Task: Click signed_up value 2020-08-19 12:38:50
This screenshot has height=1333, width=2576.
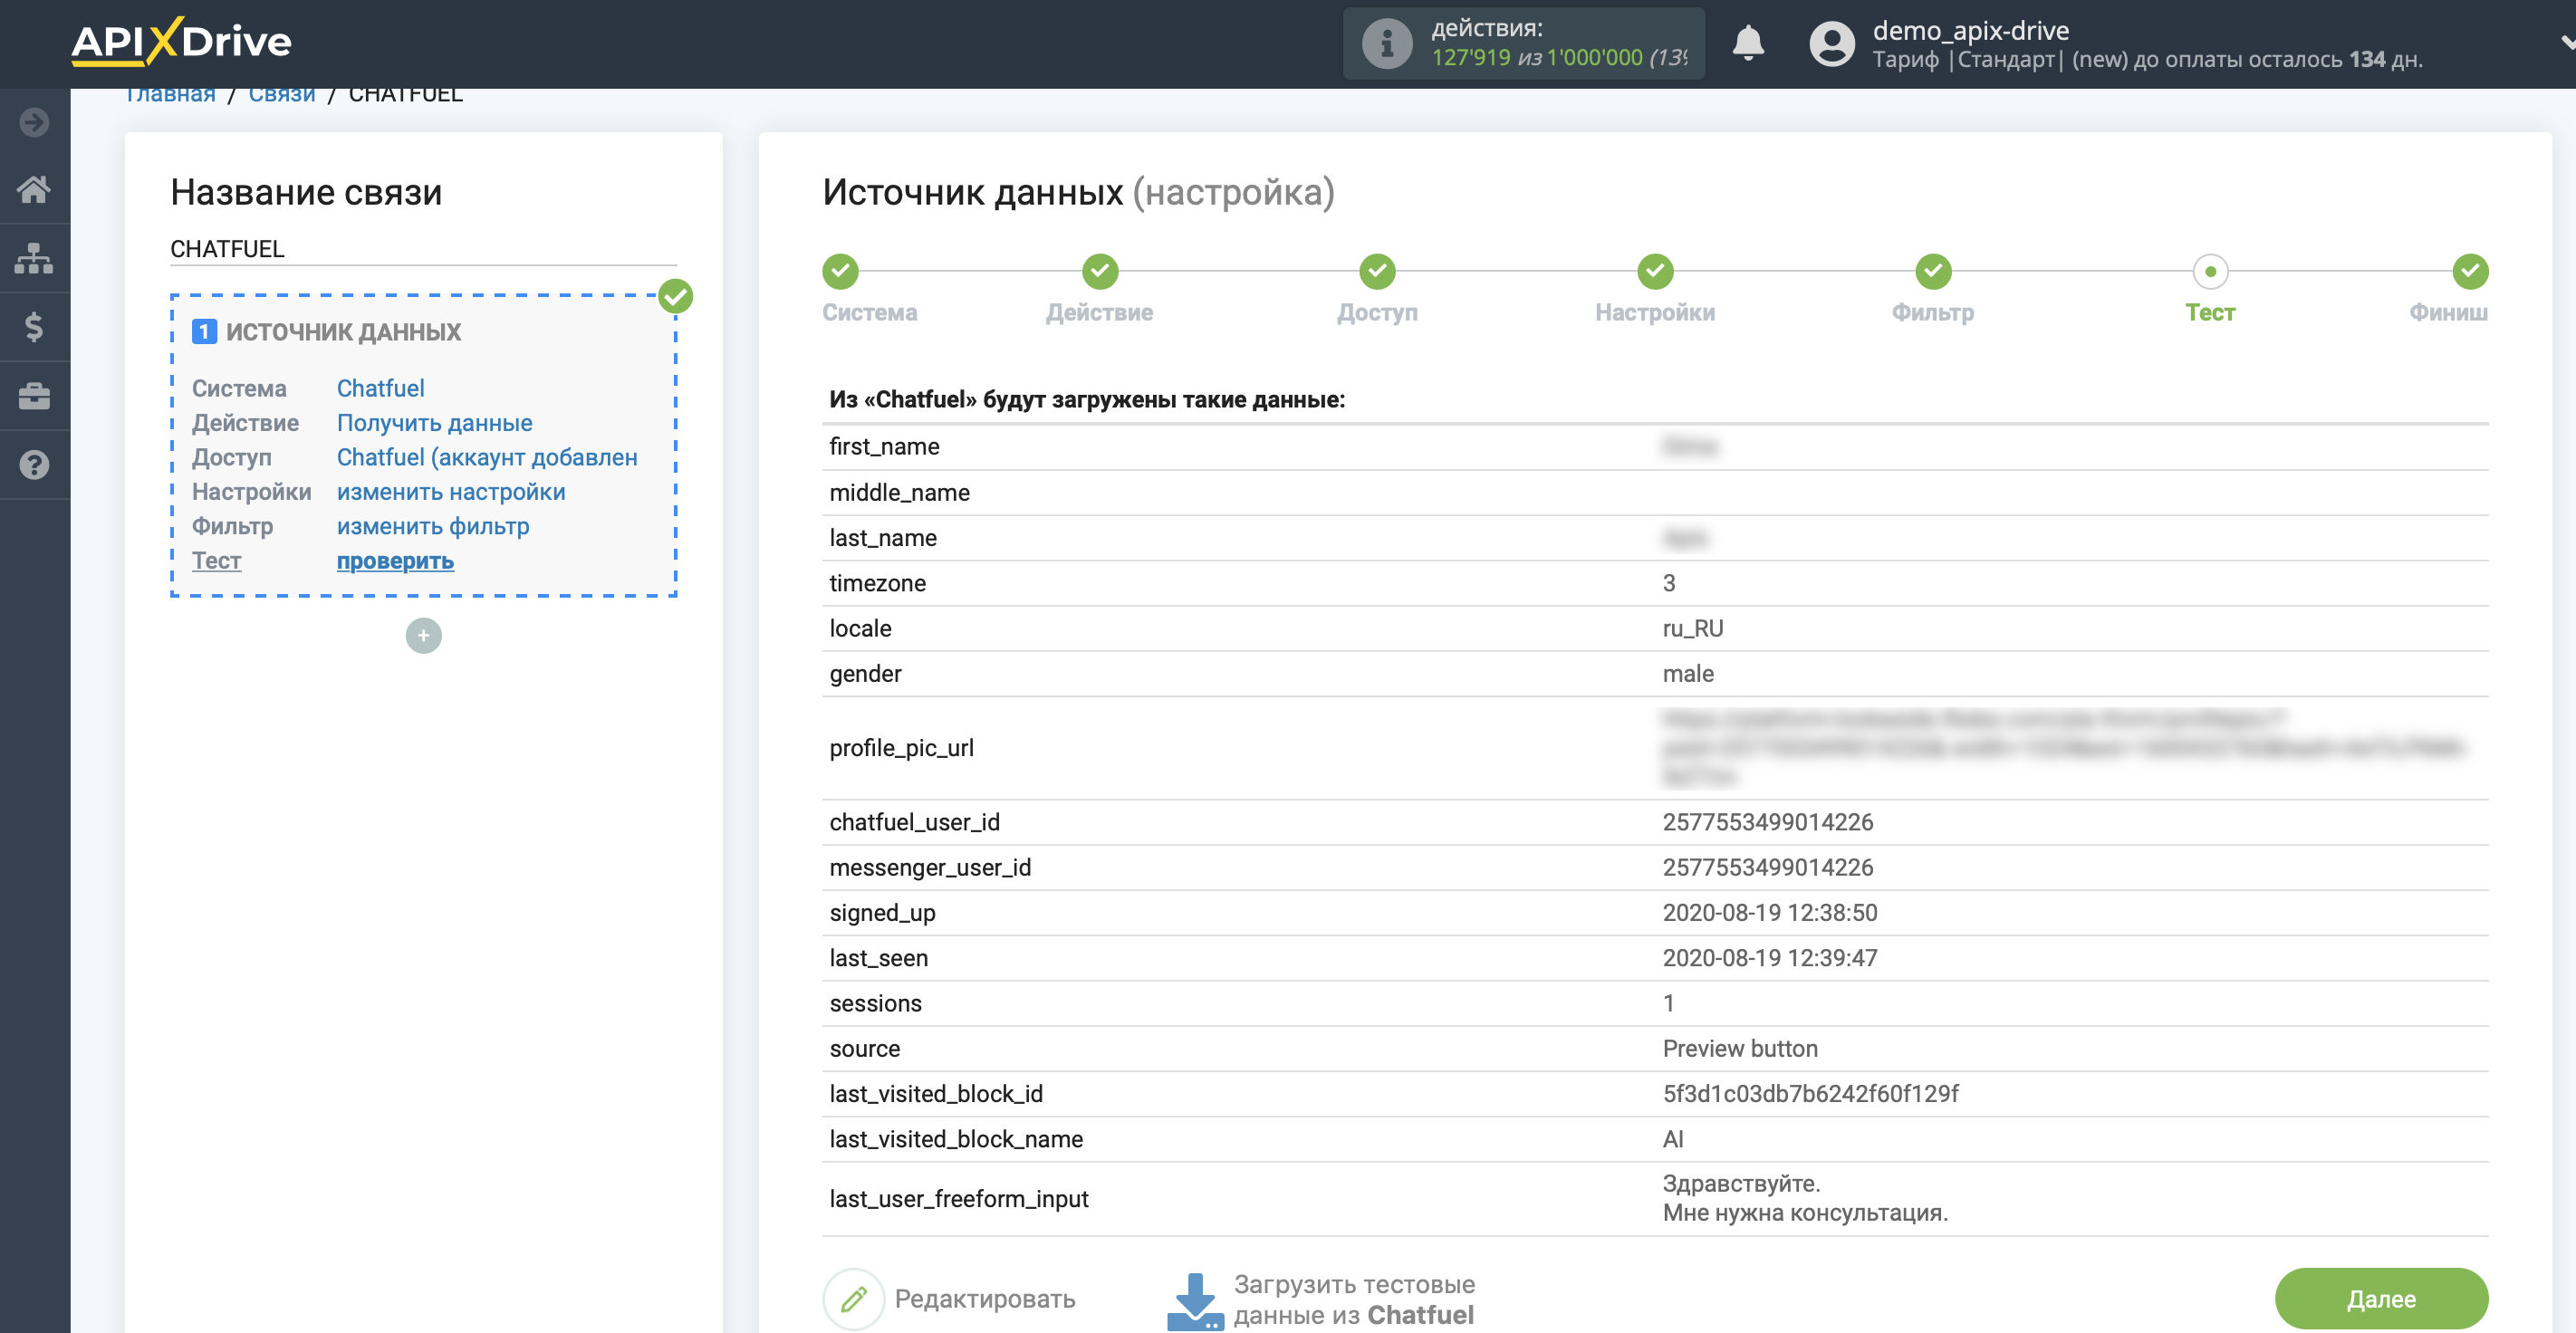Action: [1769, 913]
